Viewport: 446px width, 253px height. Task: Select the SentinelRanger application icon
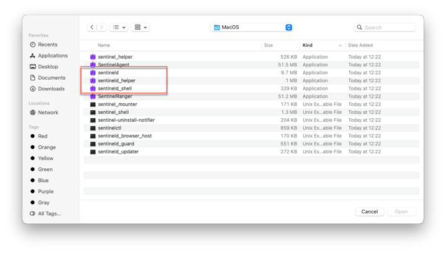[x=93, y=96]
